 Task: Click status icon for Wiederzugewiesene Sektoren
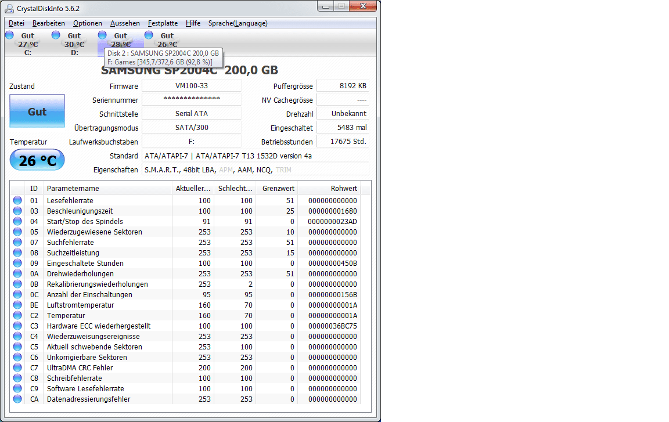coord(17,232)
